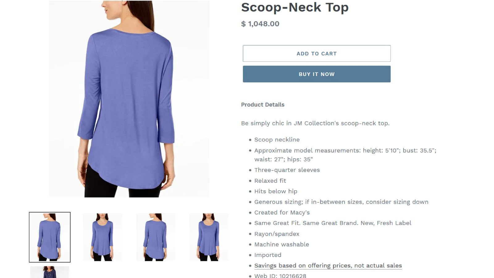Click the Machine washable bullet item

282,244
